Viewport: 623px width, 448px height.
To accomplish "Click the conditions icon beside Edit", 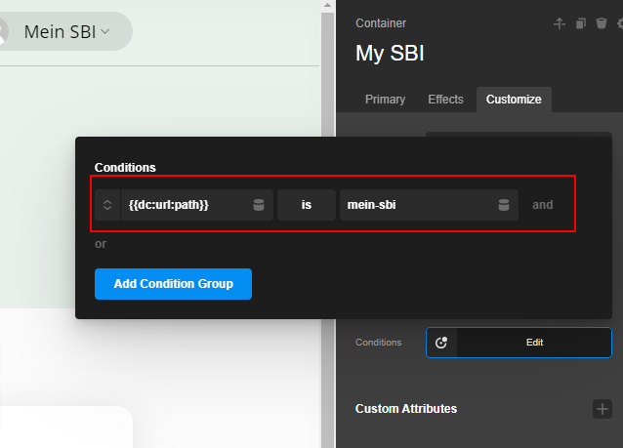I will [x=441, y=343].
